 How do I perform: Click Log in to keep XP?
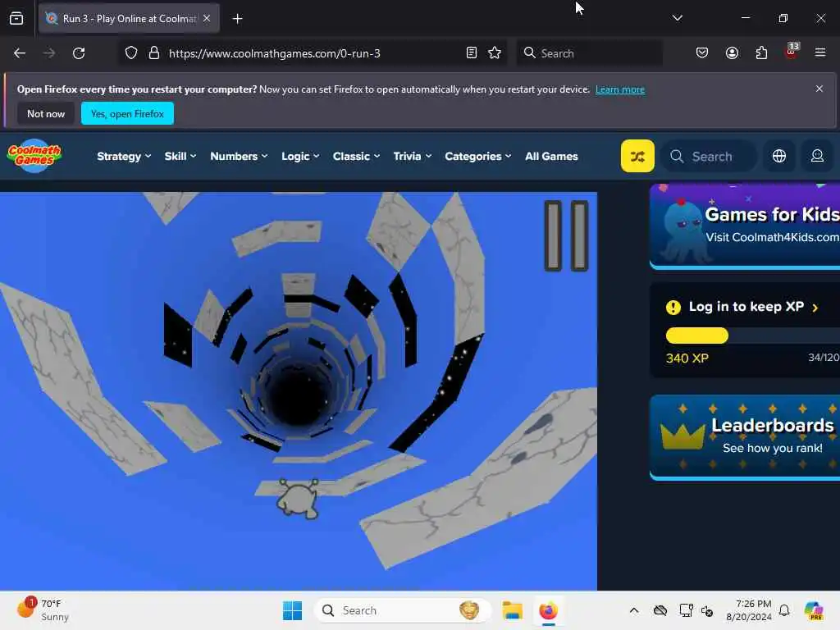click(x=746, y=307)
